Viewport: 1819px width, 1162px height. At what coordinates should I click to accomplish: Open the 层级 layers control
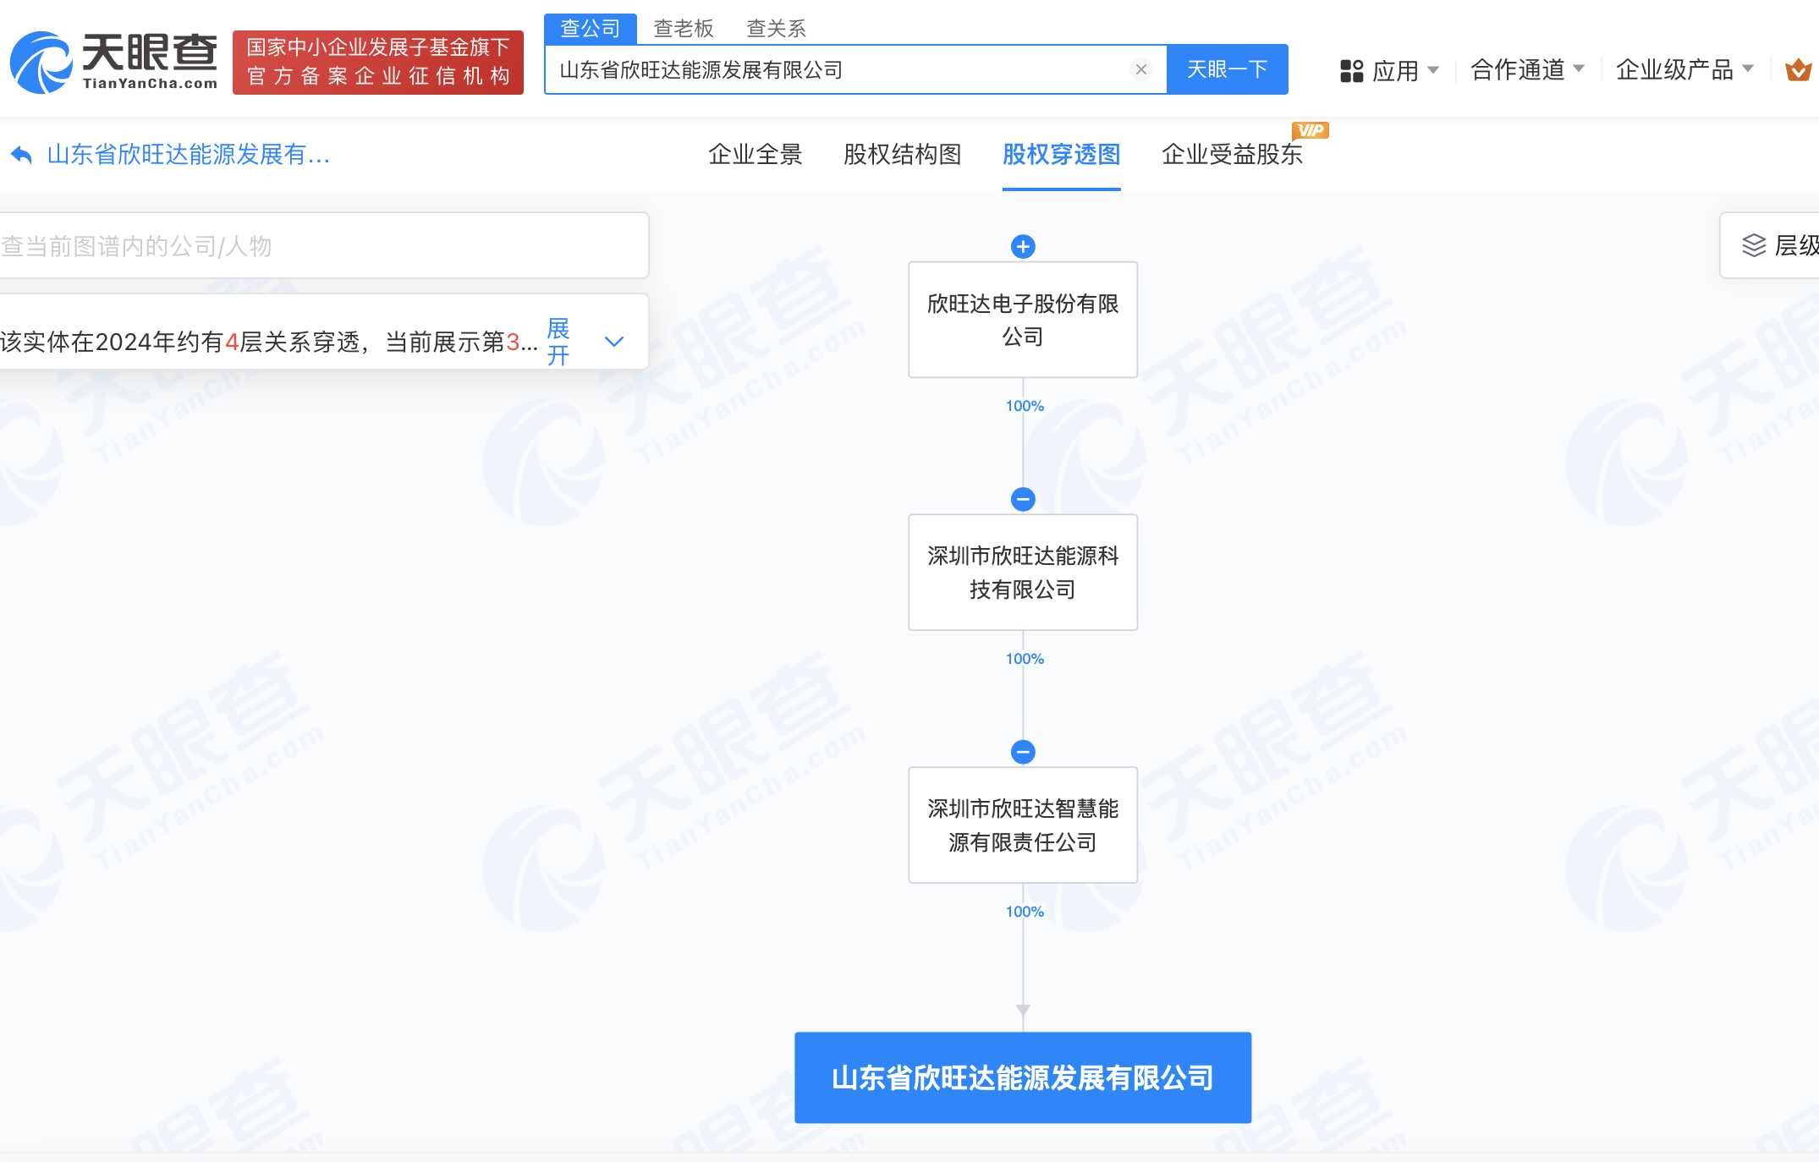click(1772, 245)
